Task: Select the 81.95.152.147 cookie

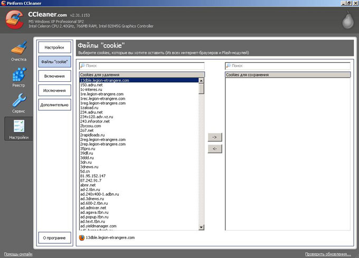Action: point(139,176)
